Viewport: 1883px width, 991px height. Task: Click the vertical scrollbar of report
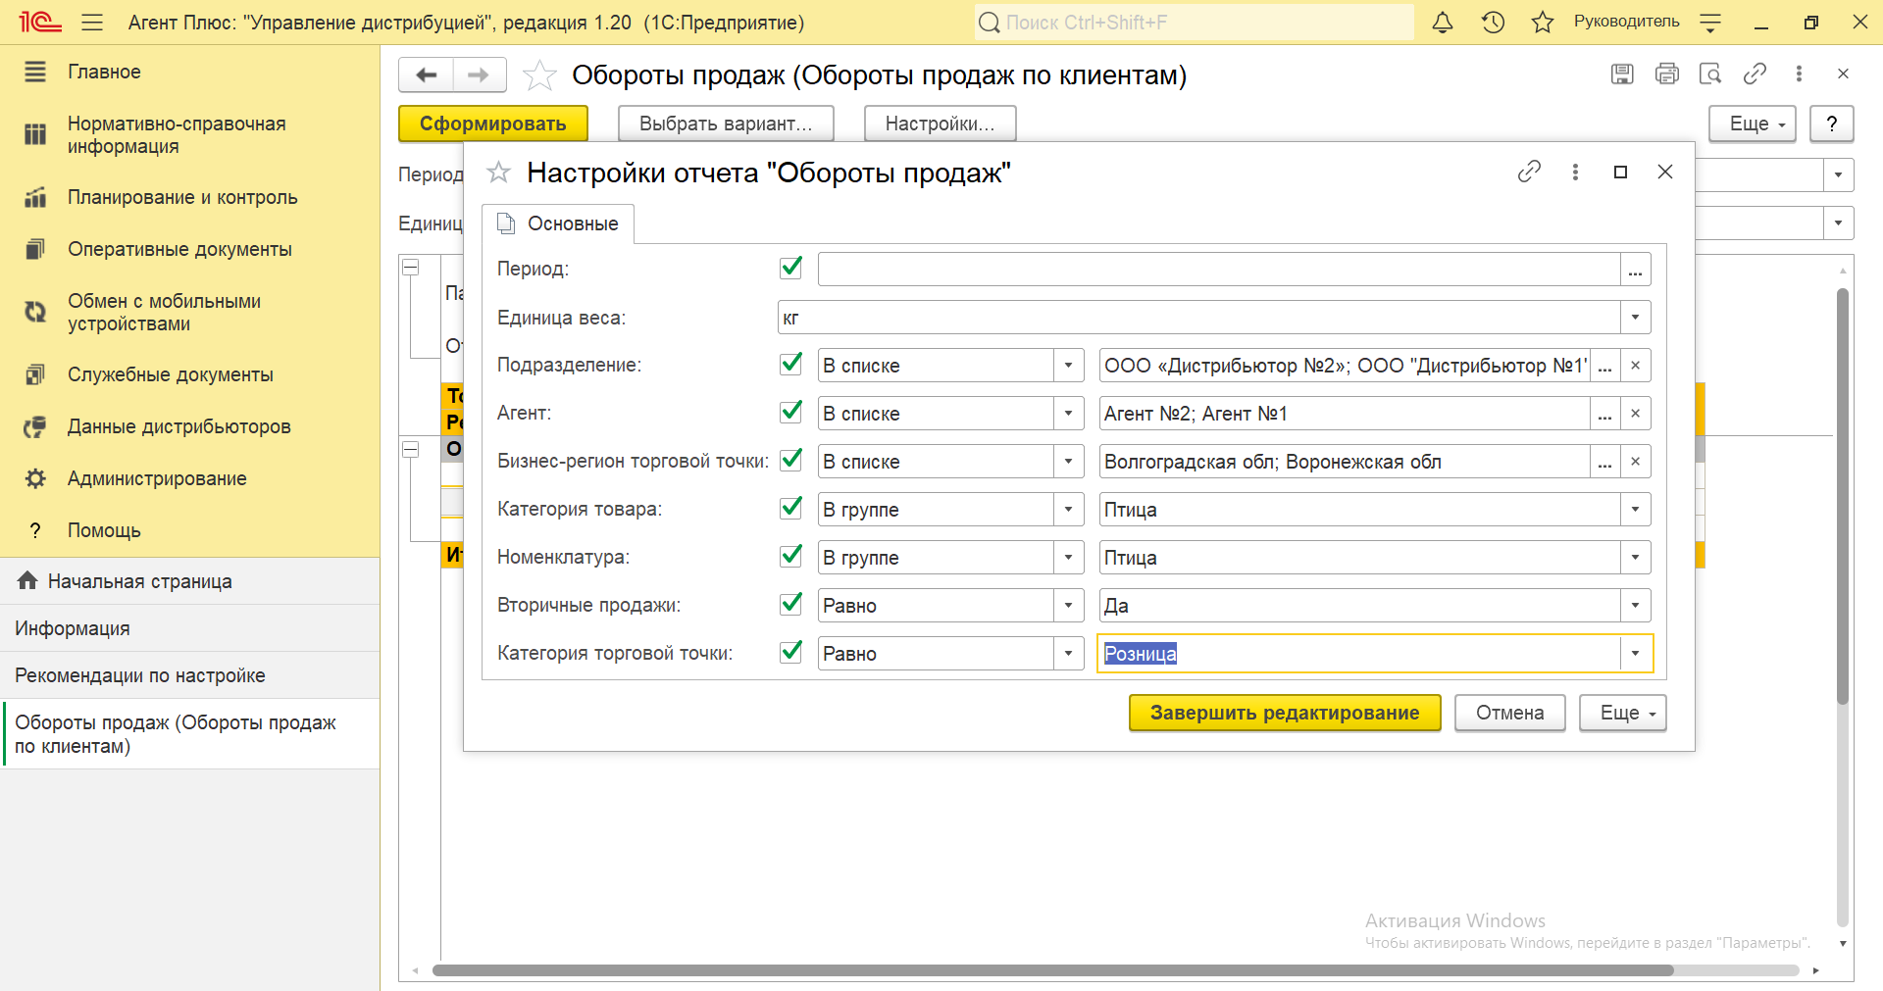tap(1843, 495)
